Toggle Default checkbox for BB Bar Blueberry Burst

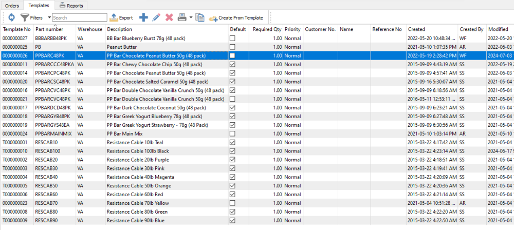(232, 39)
